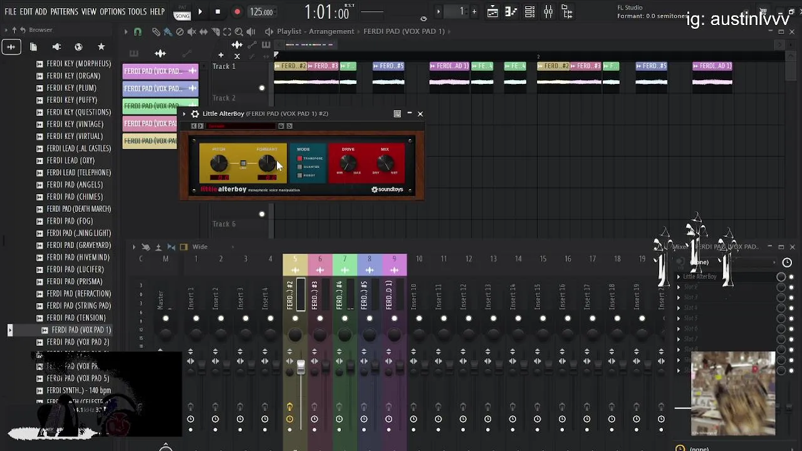Open the browser view icon in top toolbar
Viewport: 802px width, 451px height.
[566, 12]
